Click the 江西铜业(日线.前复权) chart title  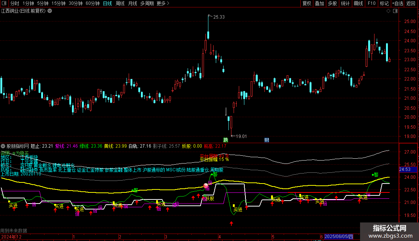[x=23, y=11]
